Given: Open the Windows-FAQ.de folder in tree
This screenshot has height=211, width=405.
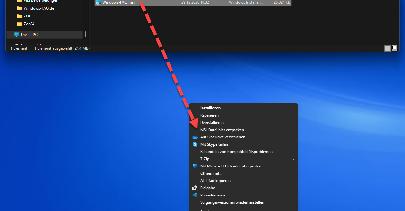Looking at the screenshot, I should 39,8.
